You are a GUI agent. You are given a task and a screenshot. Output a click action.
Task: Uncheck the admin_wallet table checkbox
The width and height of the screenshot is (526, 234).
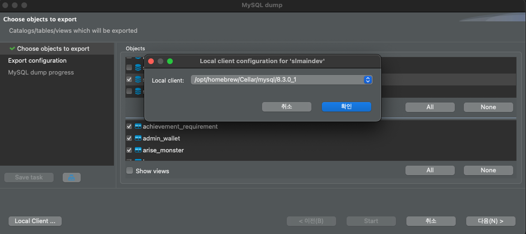pyautogui.click(x=129, y=138)
